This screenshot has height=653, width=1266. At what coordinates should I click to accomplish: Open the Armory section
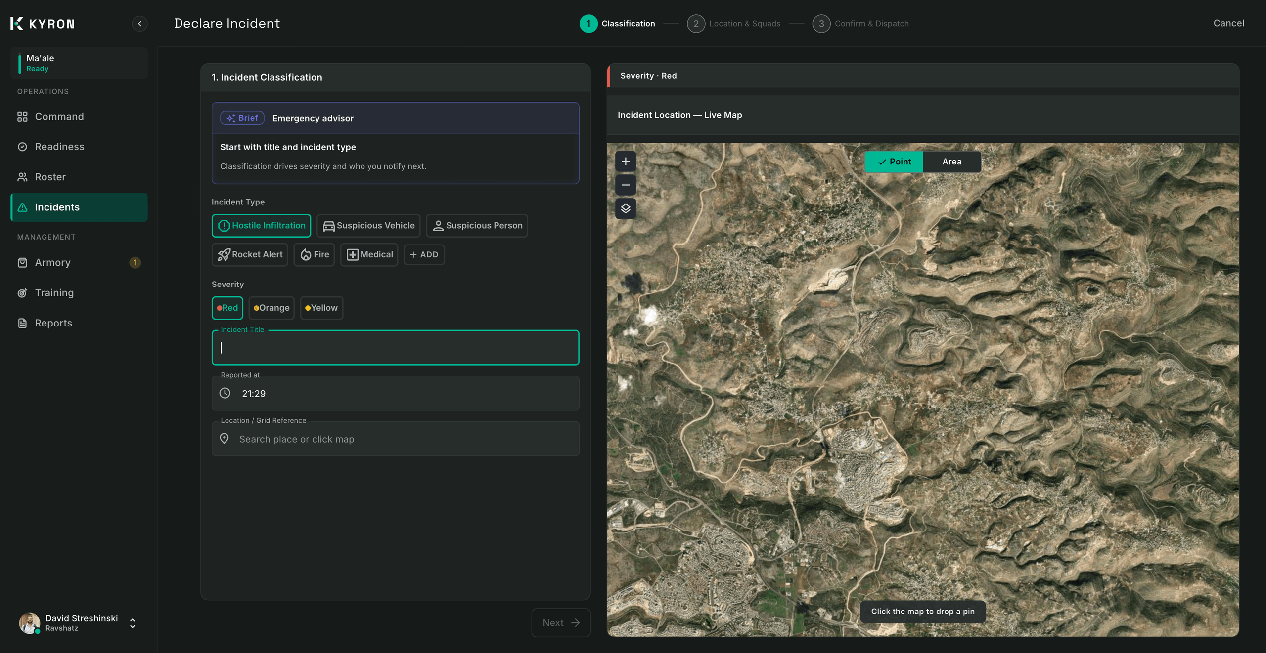79,262
